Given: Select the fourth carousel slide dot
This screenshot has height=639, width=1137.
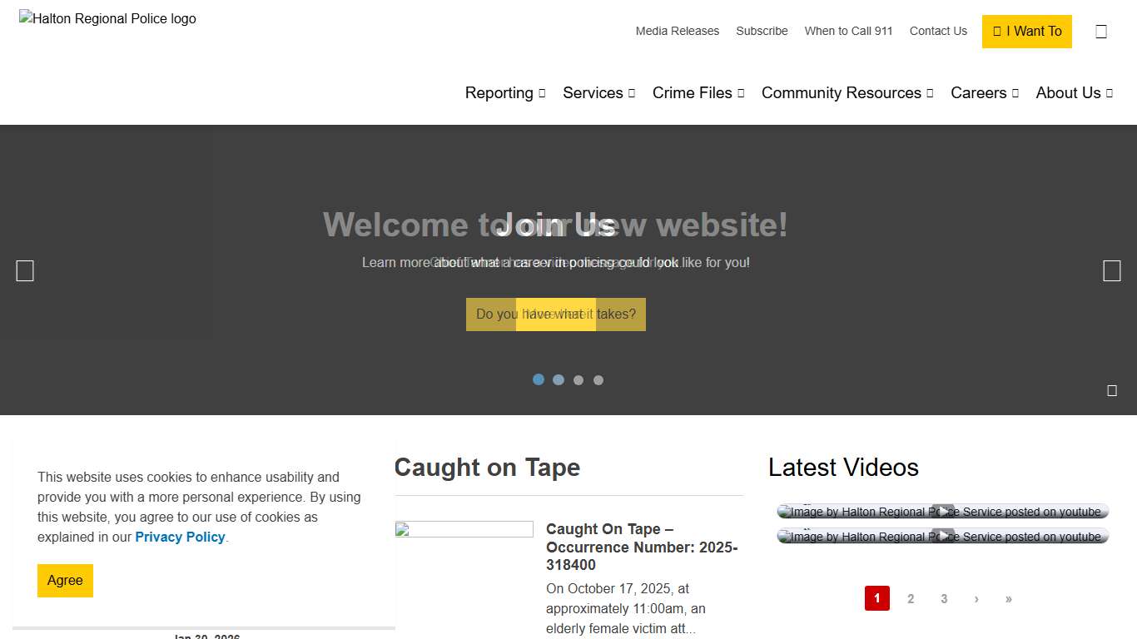Looking at the screenshot, I should (x=598, y=380).
